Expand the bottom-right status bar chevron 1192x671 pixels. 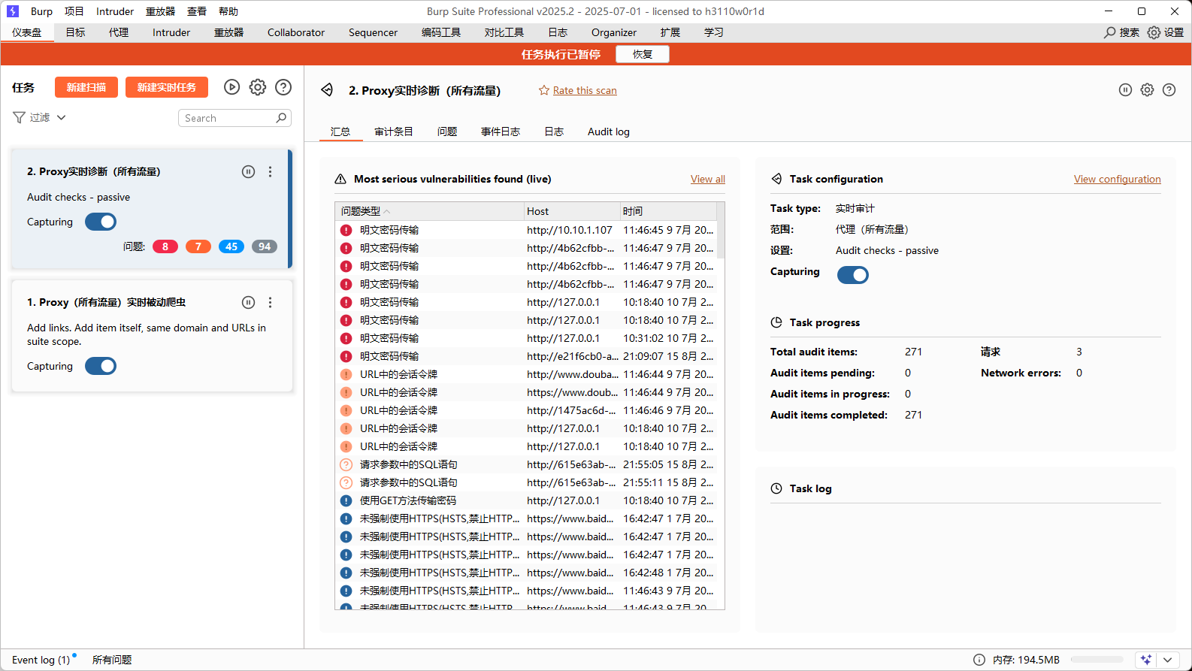1168,660
